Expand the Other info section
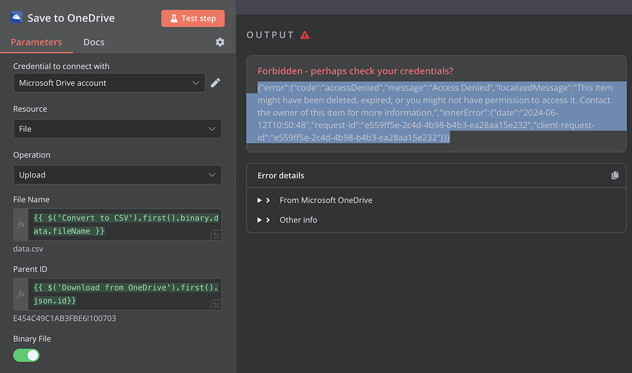The height and width of the screenshot is (373, 632). click(298, 219)
